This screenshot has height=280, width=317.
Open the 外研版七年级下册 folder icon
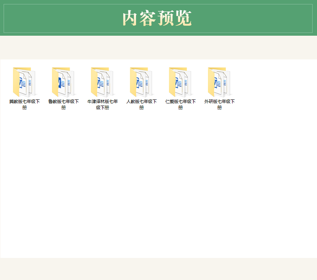[x=219, y=82]
